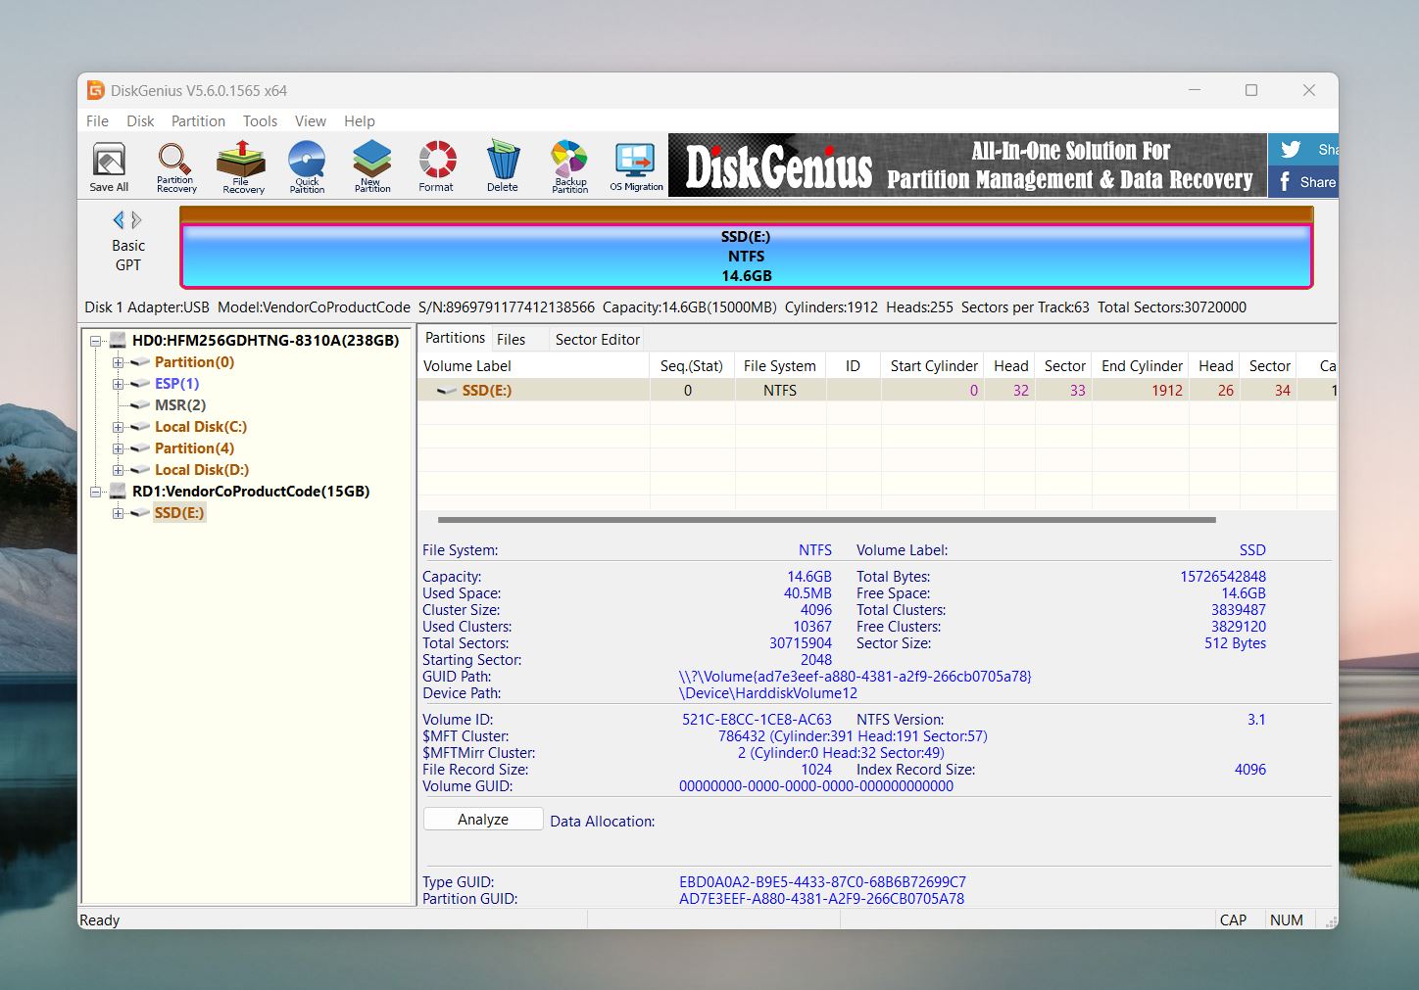Open the View menu
The width and height of the screenshot is (1419, 990).
(310, 121)
